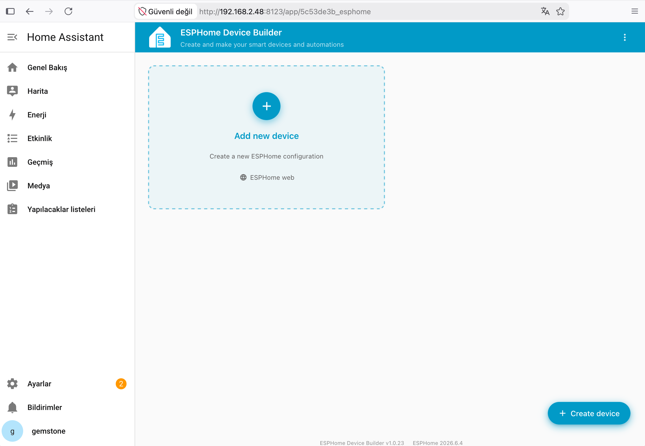Open the Yapılacaklar listeleri menu item
Viewport: 645px width, 446px height.
[x=67, y=209]
